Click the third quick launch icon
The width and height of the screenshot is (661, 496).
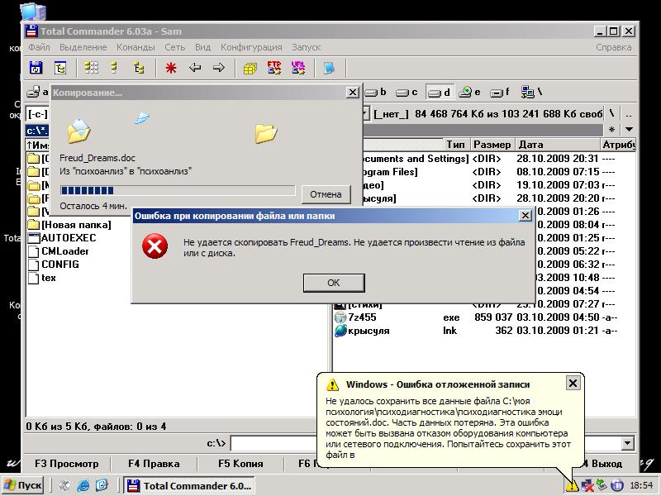[102, 485]
